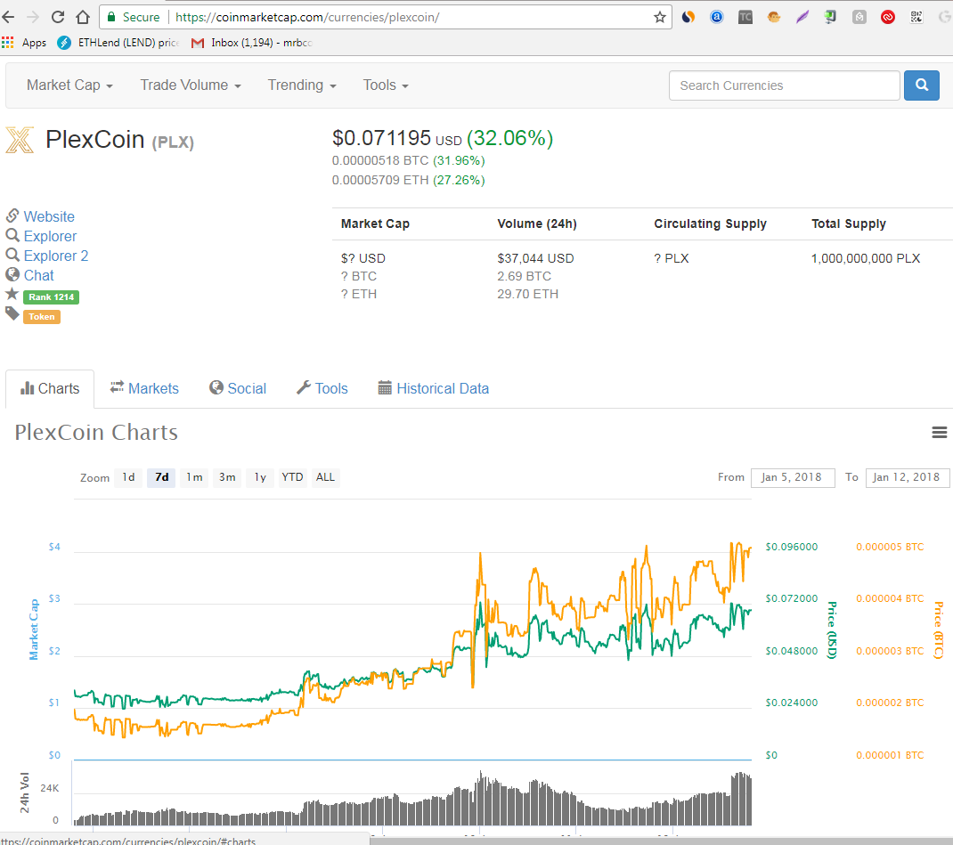Set chart zoom to 1m
The width and height of the screenshot is (953, 845).
[194, 477]
